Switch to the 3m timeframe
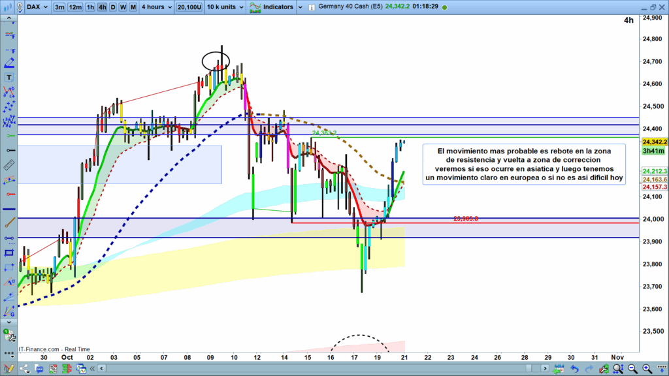This screenshot has height=376, width=669. [x=59, y=7]
